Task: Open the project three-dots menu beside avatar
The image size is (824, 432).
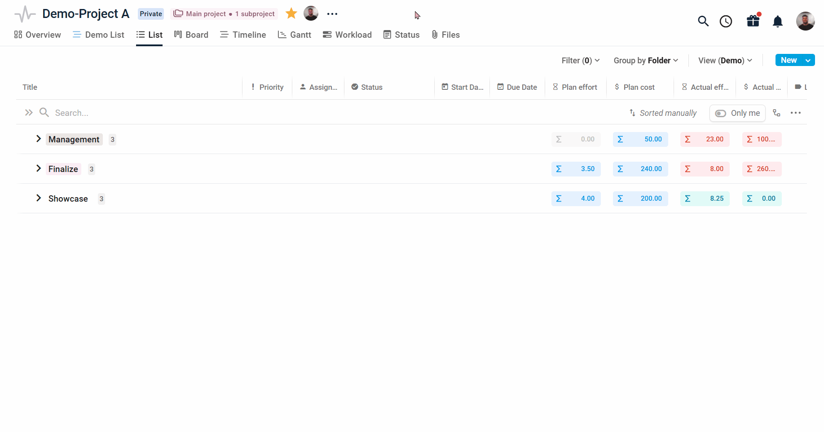Action: coord(332,14)
